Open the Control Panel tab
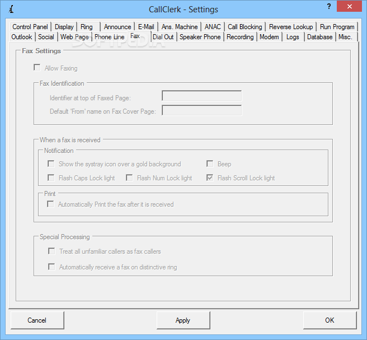 click(x=30, y=27)
